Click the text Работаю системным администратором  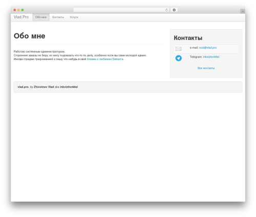[39, 51]
